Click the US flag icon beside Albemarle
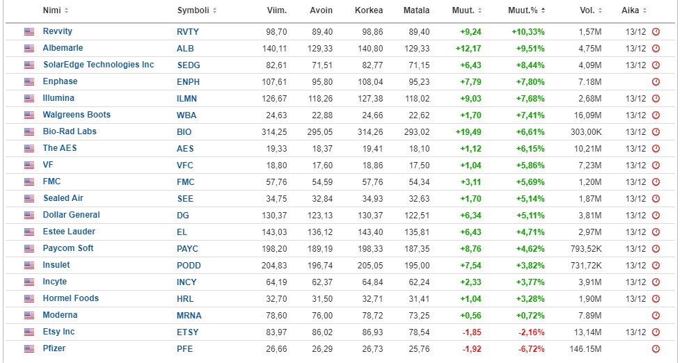Image resolution: width=682 pixels, height=363 pixels. [29, 48]
